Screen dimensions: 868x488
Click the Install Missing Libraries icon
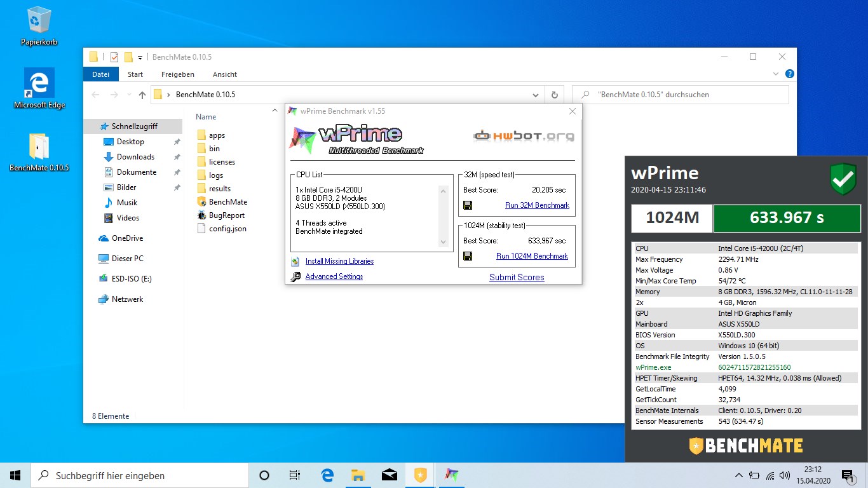tap(295, 261)
